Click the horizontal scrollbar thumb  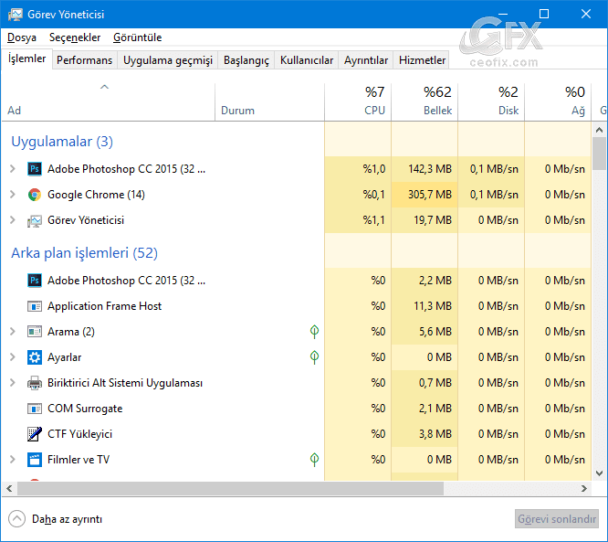[x=230, y=489]
